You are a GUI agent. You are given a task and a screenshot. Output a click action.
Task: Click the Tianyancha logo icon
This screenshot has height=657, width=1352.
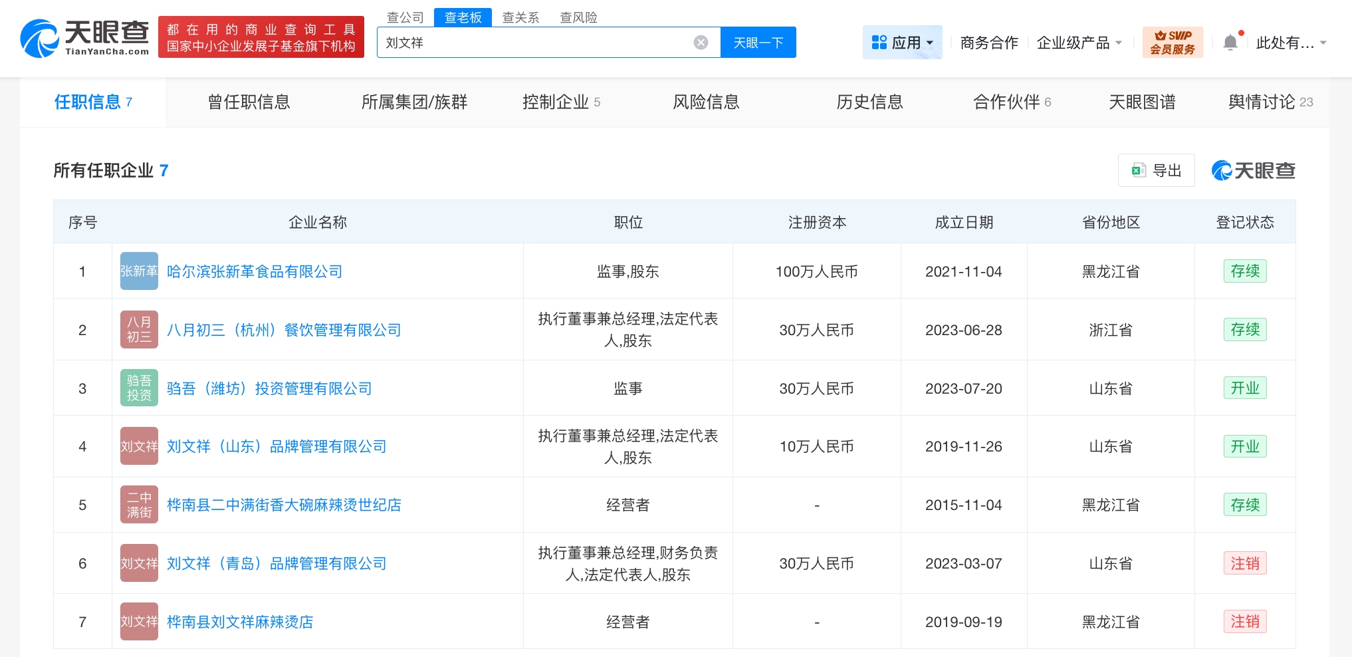point(40,37)
